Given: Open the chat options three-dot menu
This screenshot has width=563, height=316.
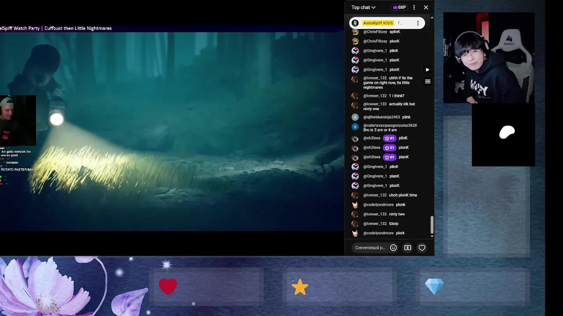Looking at the screenshot, I should click(x=414, y=7).
